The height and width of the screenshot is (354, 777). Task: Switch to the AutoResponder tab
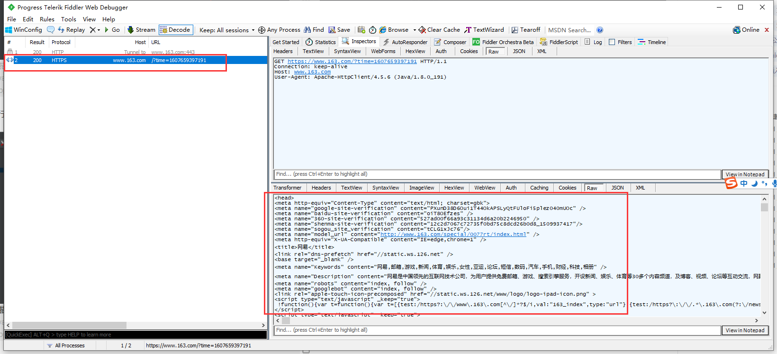point(406,42)
